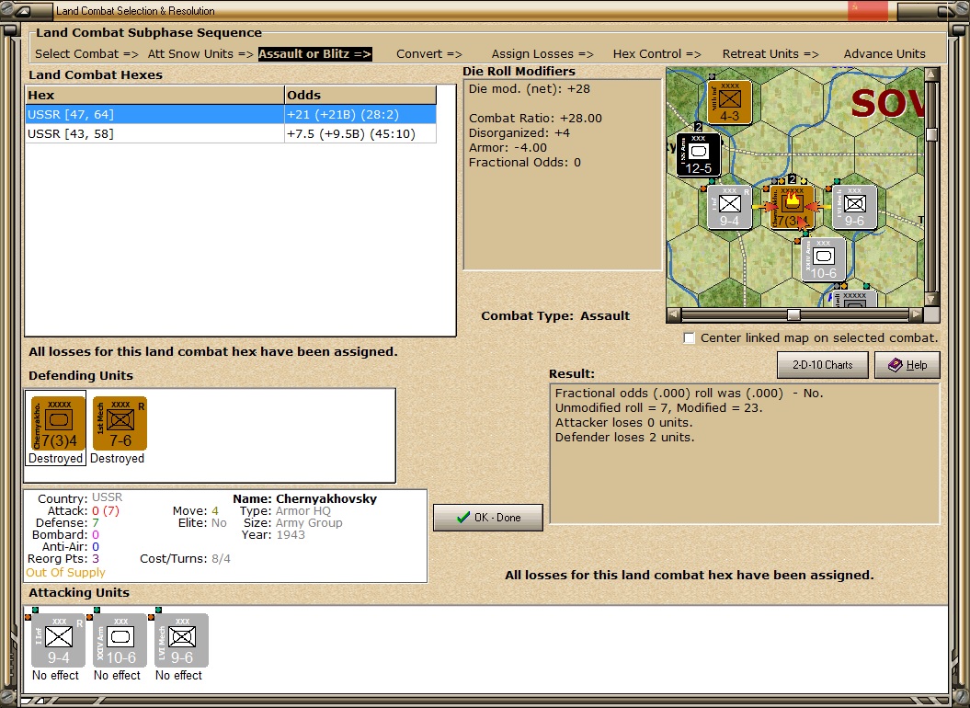Click the Reorg Pts value 3
The width and height of the screenshot is (970, 708).
pos(96,559)
